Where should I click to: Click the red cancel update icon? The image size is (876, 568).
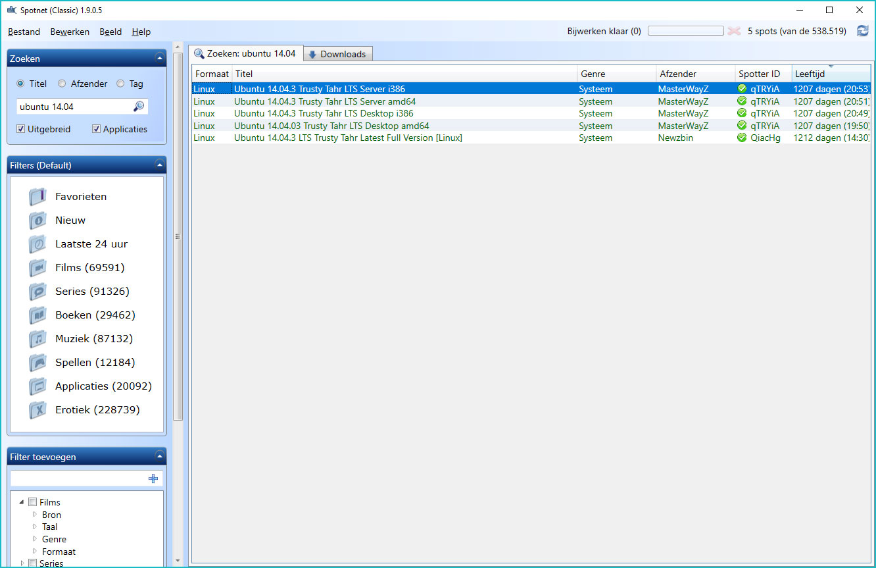point(734,31)
